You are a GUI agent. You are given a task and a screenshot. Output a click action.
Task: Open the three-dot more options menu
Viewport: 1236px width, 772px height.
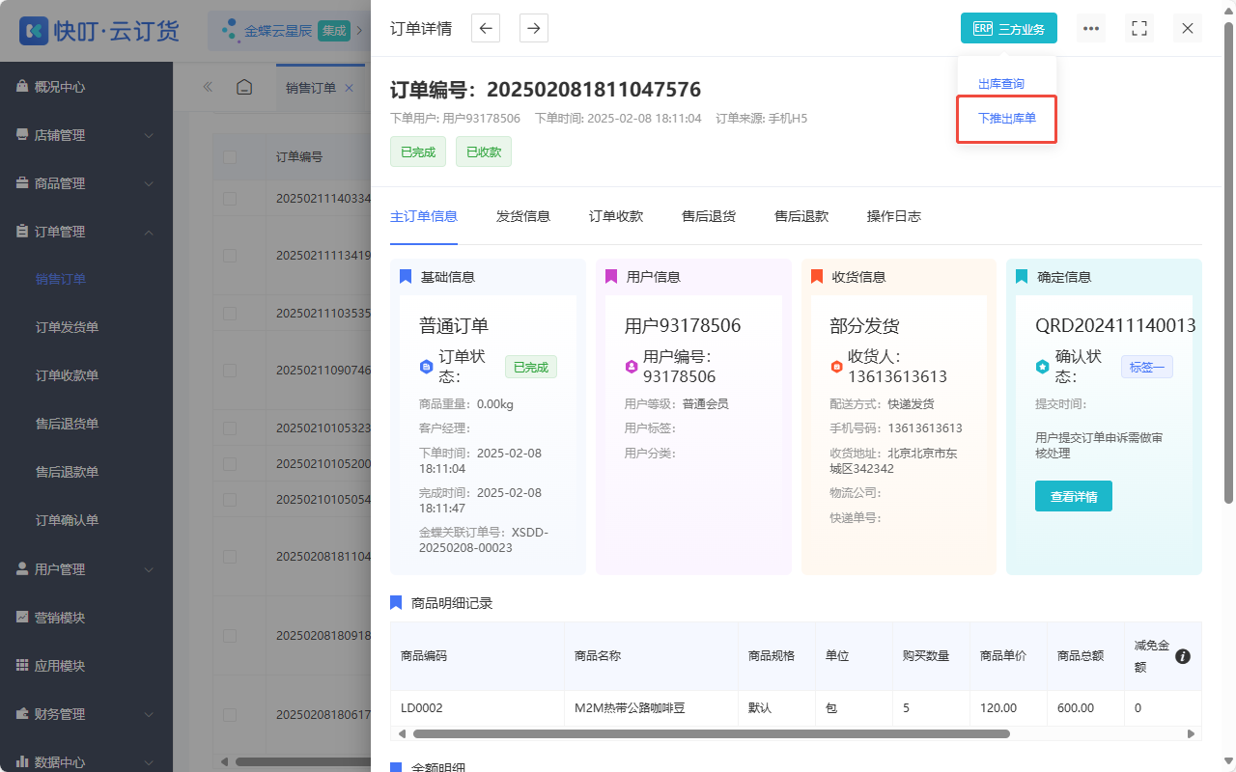coord(1091,28)
